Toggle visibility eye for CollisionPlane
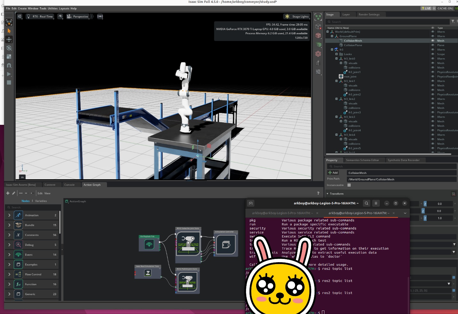This screenshot has width=458, height=314. coord(432,45)
